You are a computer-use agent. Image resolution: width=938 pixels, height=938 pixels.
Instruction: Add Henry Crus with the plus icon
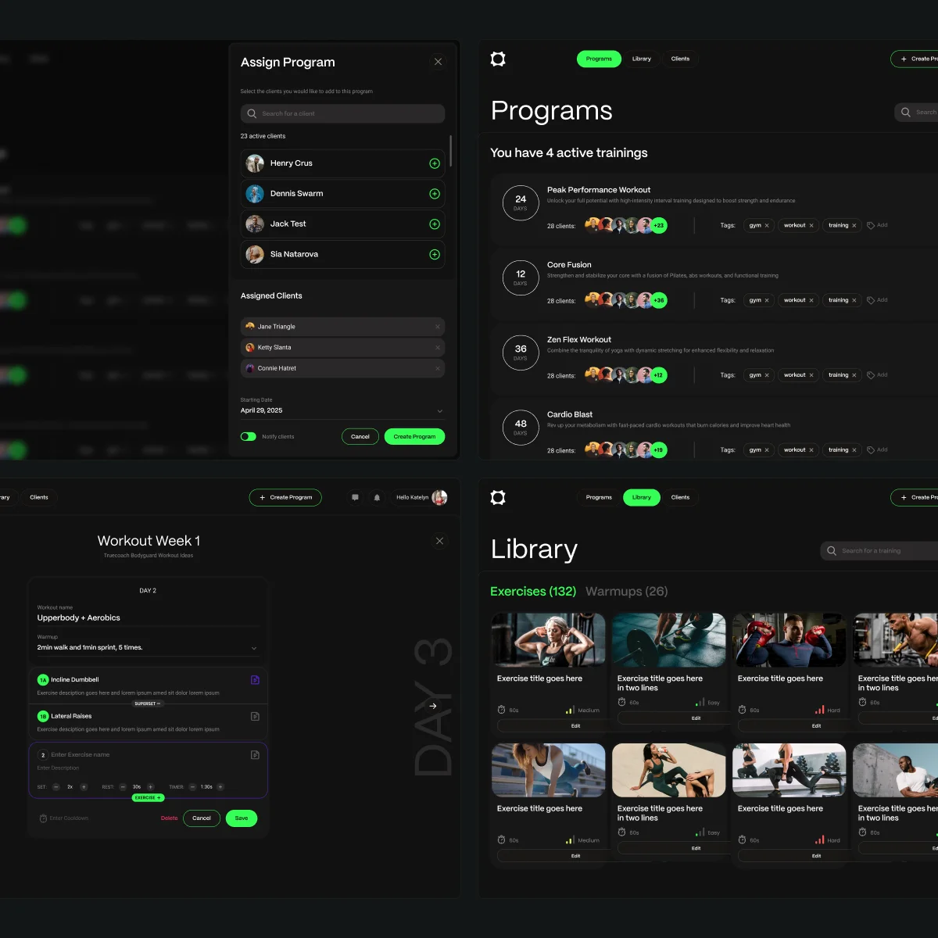(435, 163)
